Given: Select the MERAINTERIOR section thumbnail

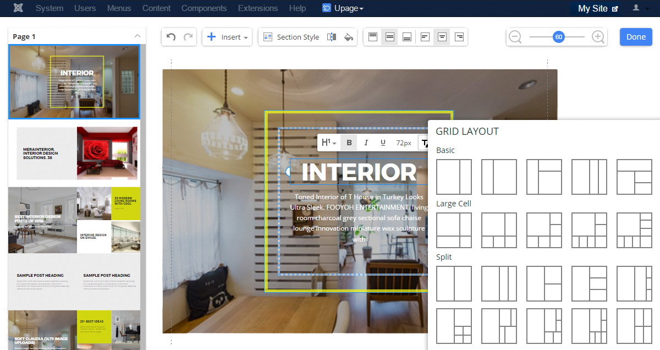Looking at the screenshot, I should (74, 153).
